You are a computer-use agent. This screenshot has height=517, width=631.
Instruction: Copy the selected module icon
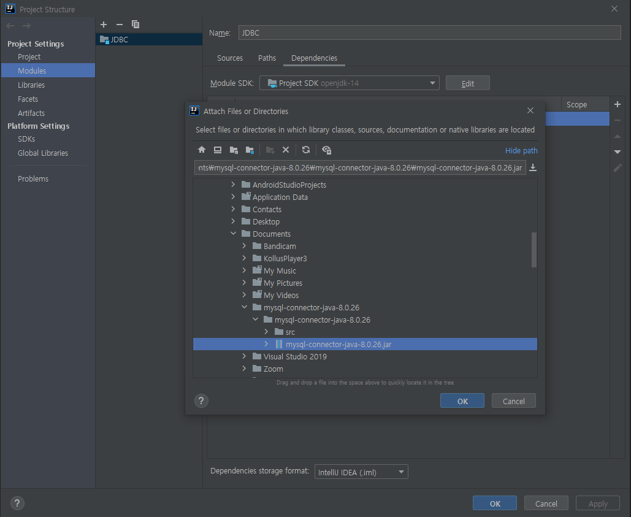coord(136,25)
